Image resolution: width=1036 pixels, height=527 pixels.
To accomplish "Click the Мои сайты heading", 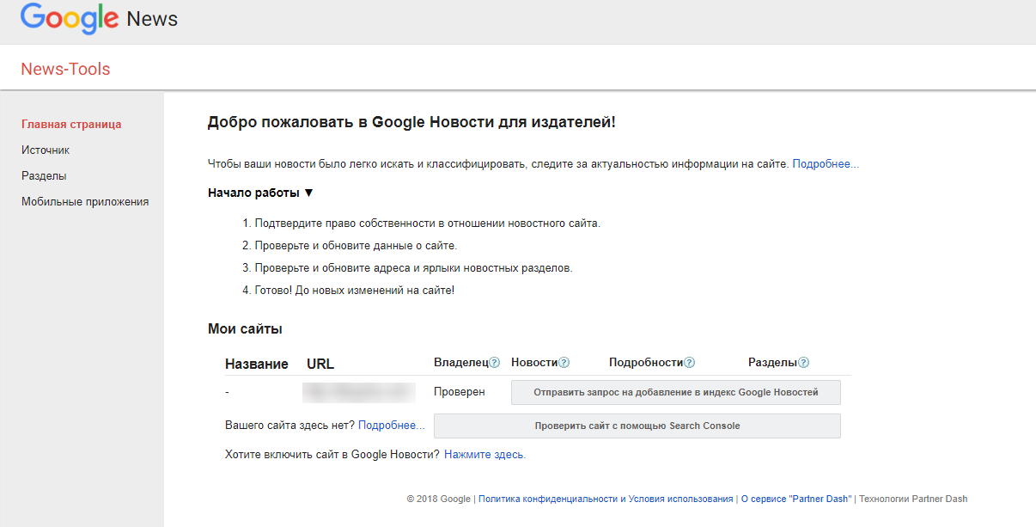I will coord(245,328).
